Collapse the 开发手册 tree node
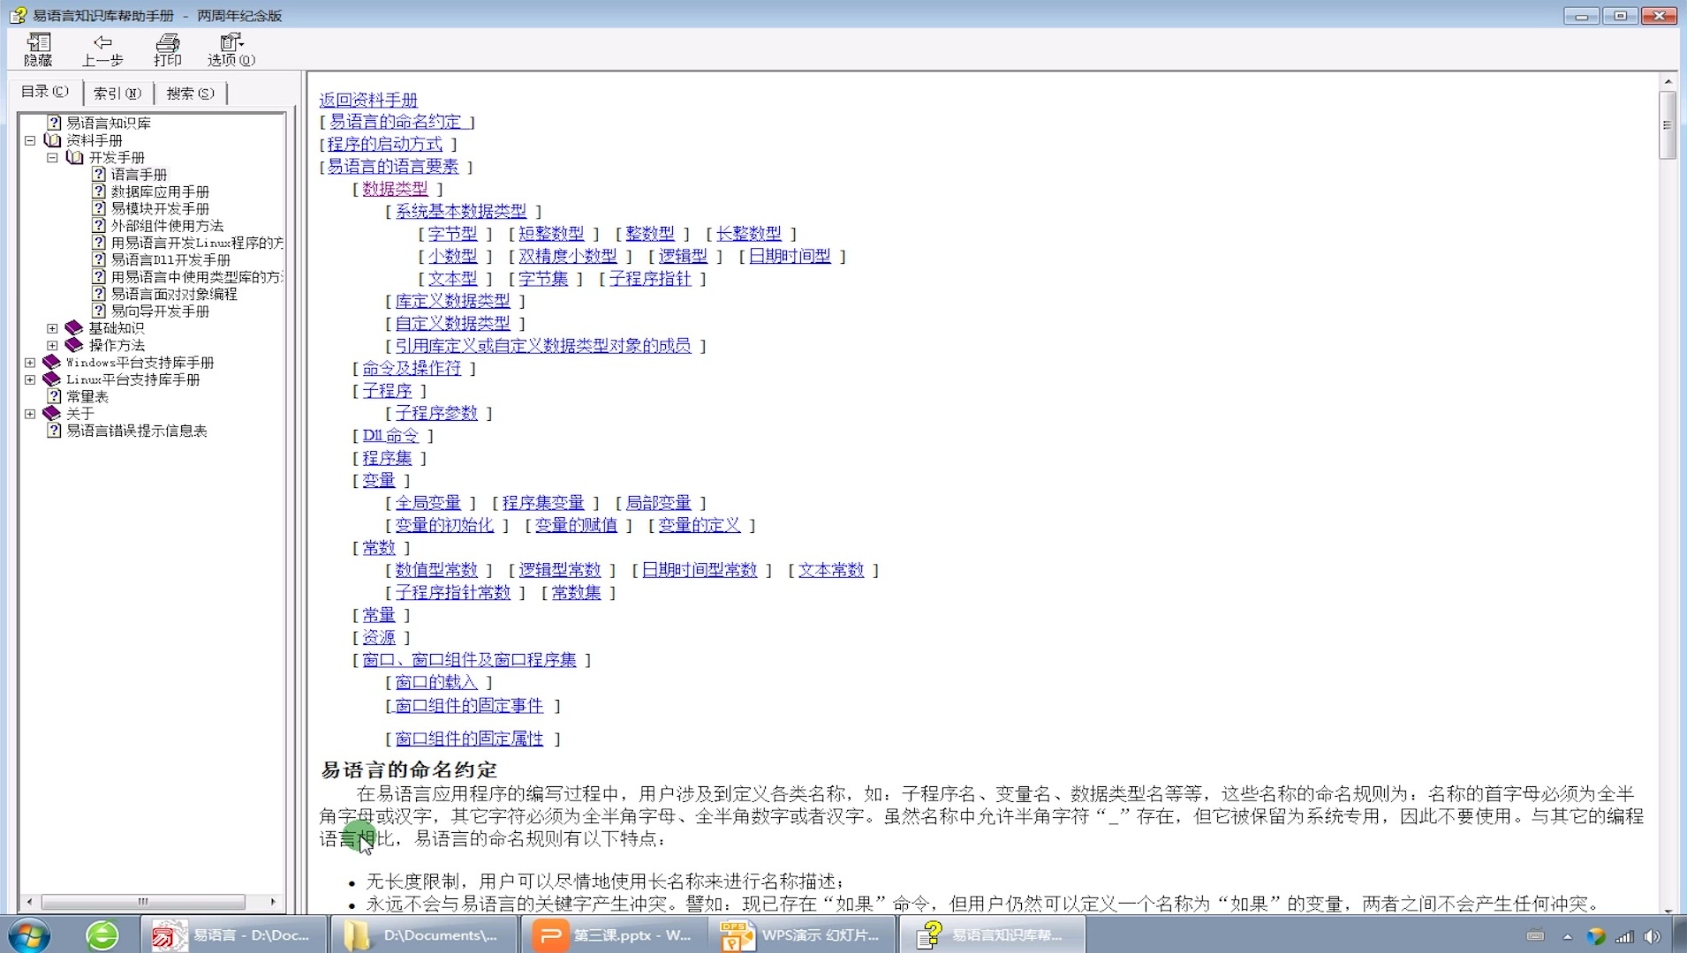This screenshot has height=953, width=1687. (52, 157)
